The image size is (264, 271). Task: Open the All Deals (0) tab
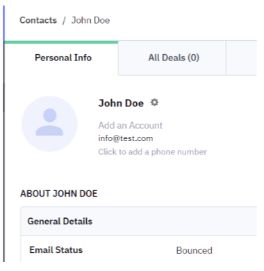click(172, 58)
